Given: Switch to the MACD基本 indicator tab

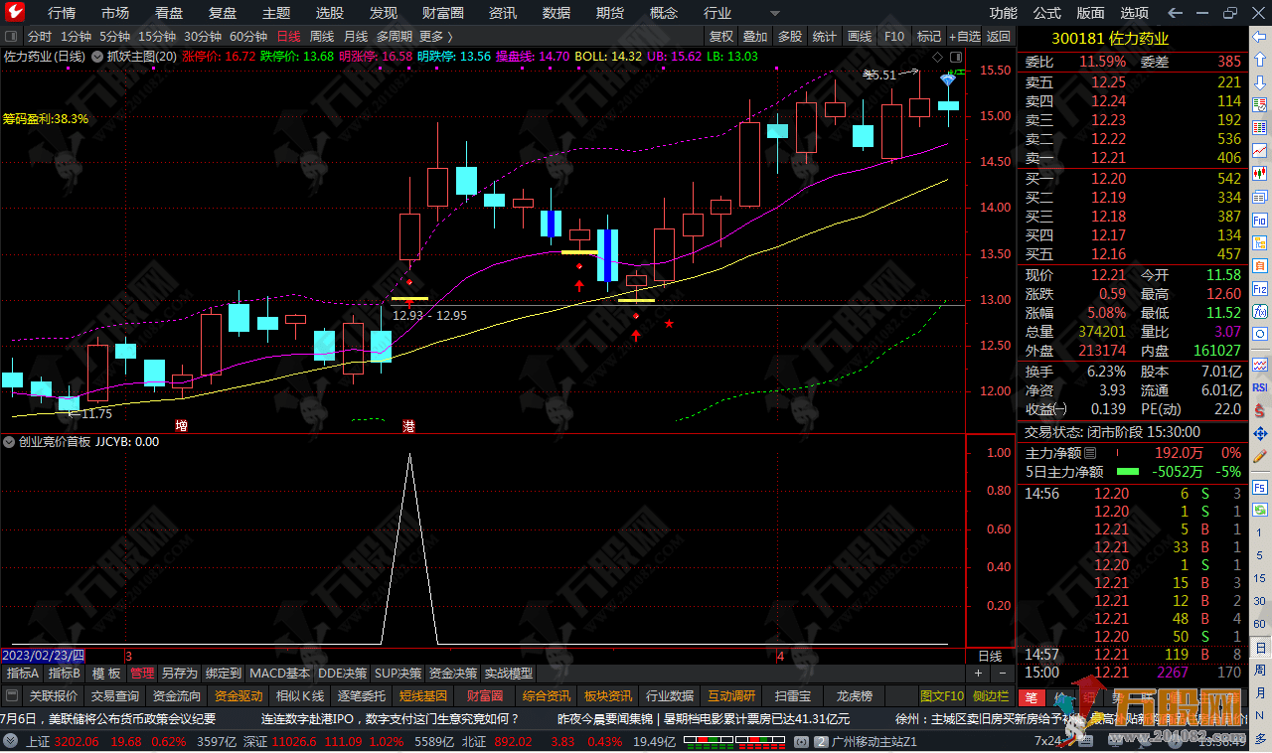Looking at the screenshot, I should tap(279, 674).
